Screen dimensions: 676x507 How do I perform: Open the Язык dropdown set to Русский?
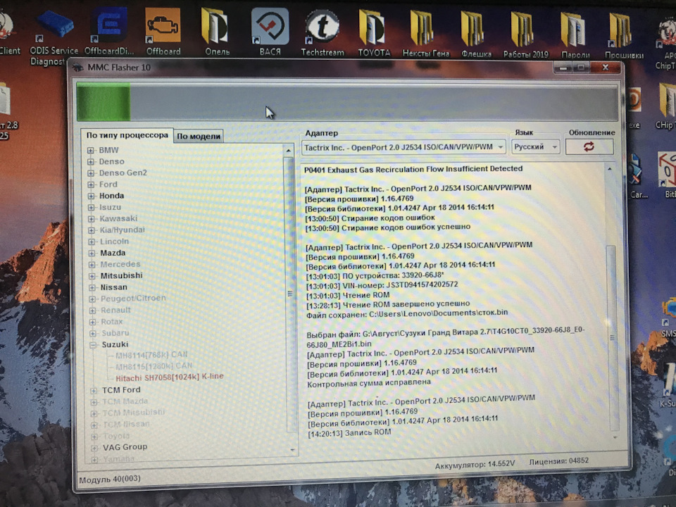point(535,146)
